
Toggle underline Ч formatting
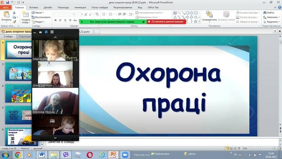point(65,20)
